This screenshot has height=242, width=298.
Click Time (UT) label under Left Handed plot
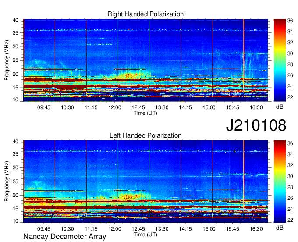coord(145,235)
